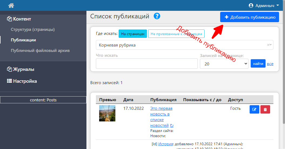285x149 pixels.
Task: Click the Всего записей: 1 text
Action: [x=106, y=83]
